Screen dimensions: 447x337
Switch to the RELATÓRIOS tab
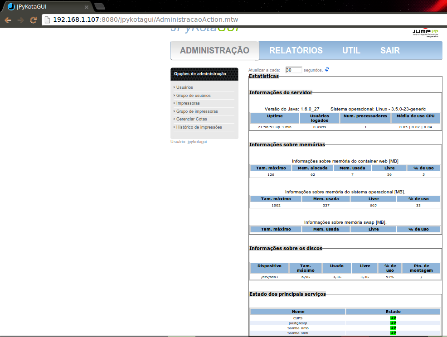coord(296,50)
